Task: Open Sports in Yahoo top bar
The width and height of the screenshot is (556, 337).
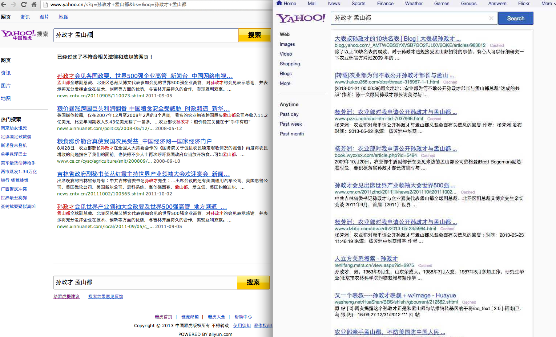Action: coord(358,3)
